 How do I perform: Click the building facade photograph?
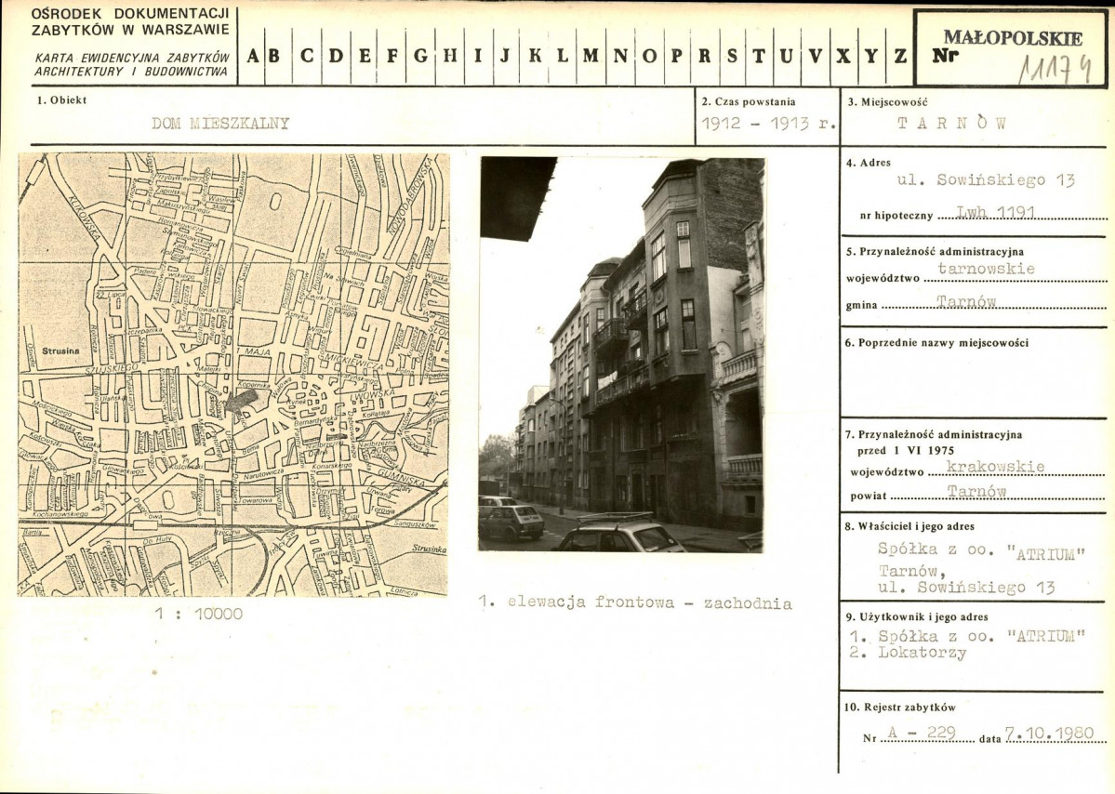(621, 354)
